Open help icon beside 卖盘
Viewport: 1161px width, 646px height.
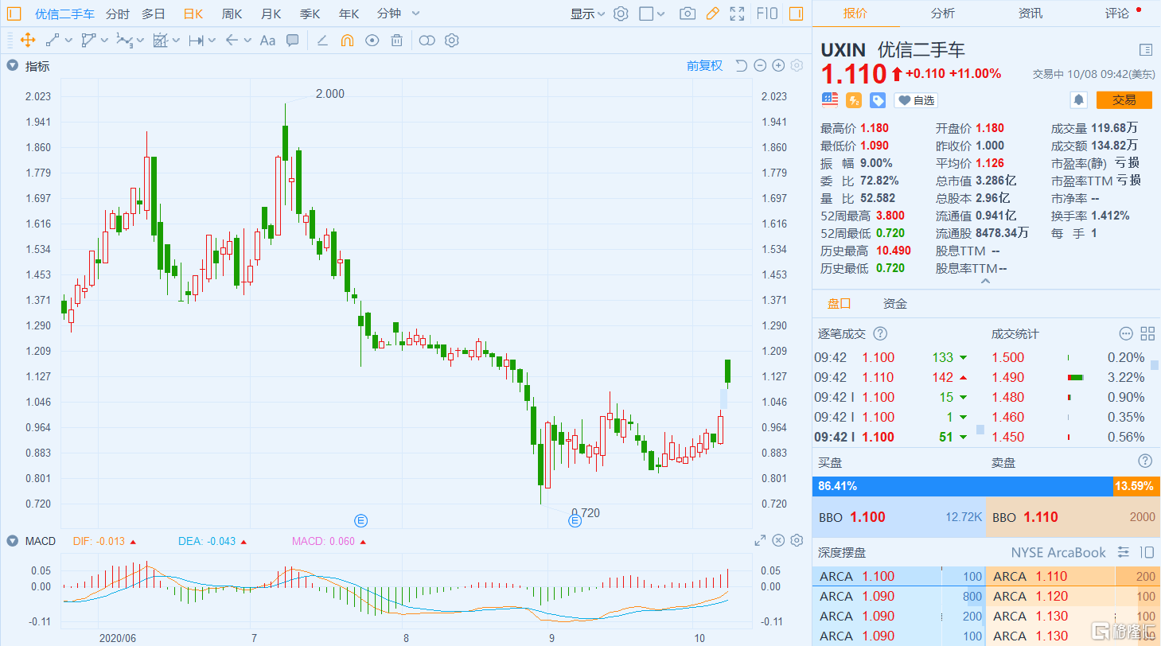(1145, 461)
